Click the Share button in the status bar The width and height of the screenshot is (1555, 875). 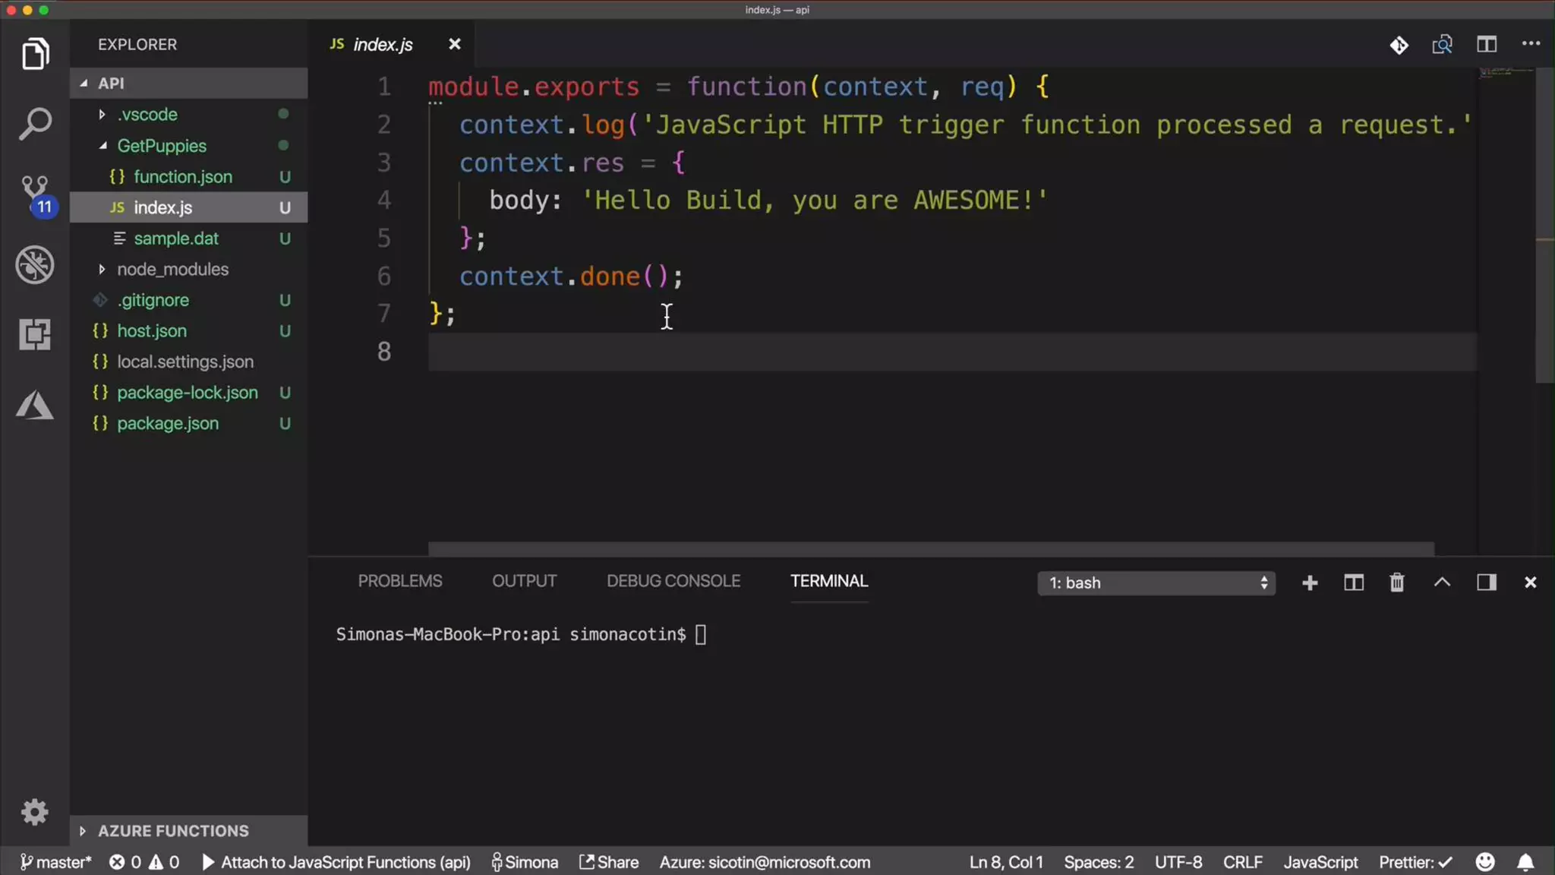[609, 862]
